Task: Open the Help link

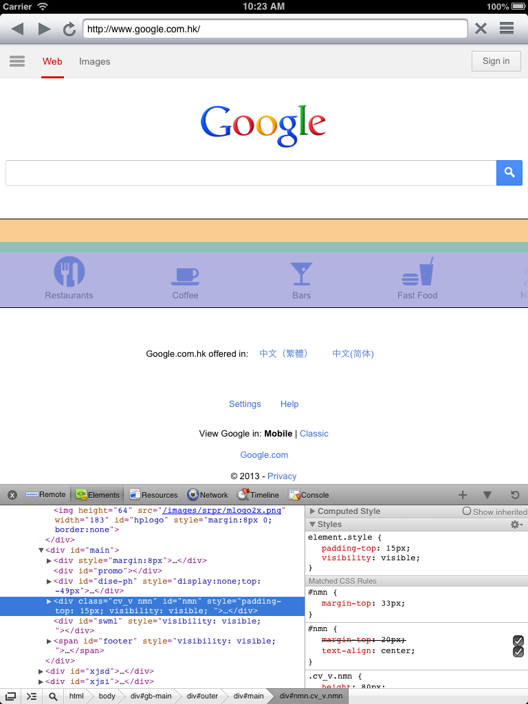Action: pyautogui.click(x=289, y=404)
